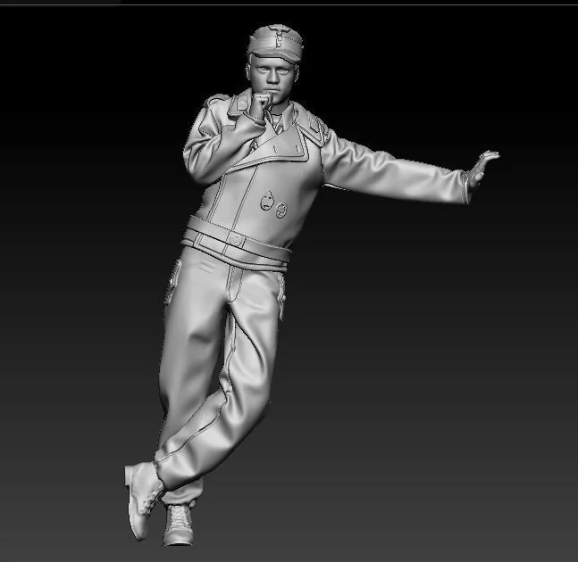
Task: Click the upright boot at the bottom
Action: point(178,525)
